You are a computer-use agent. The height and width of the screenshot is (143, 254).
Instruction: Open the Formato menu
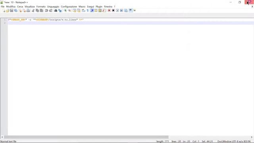tap(41, 7)
